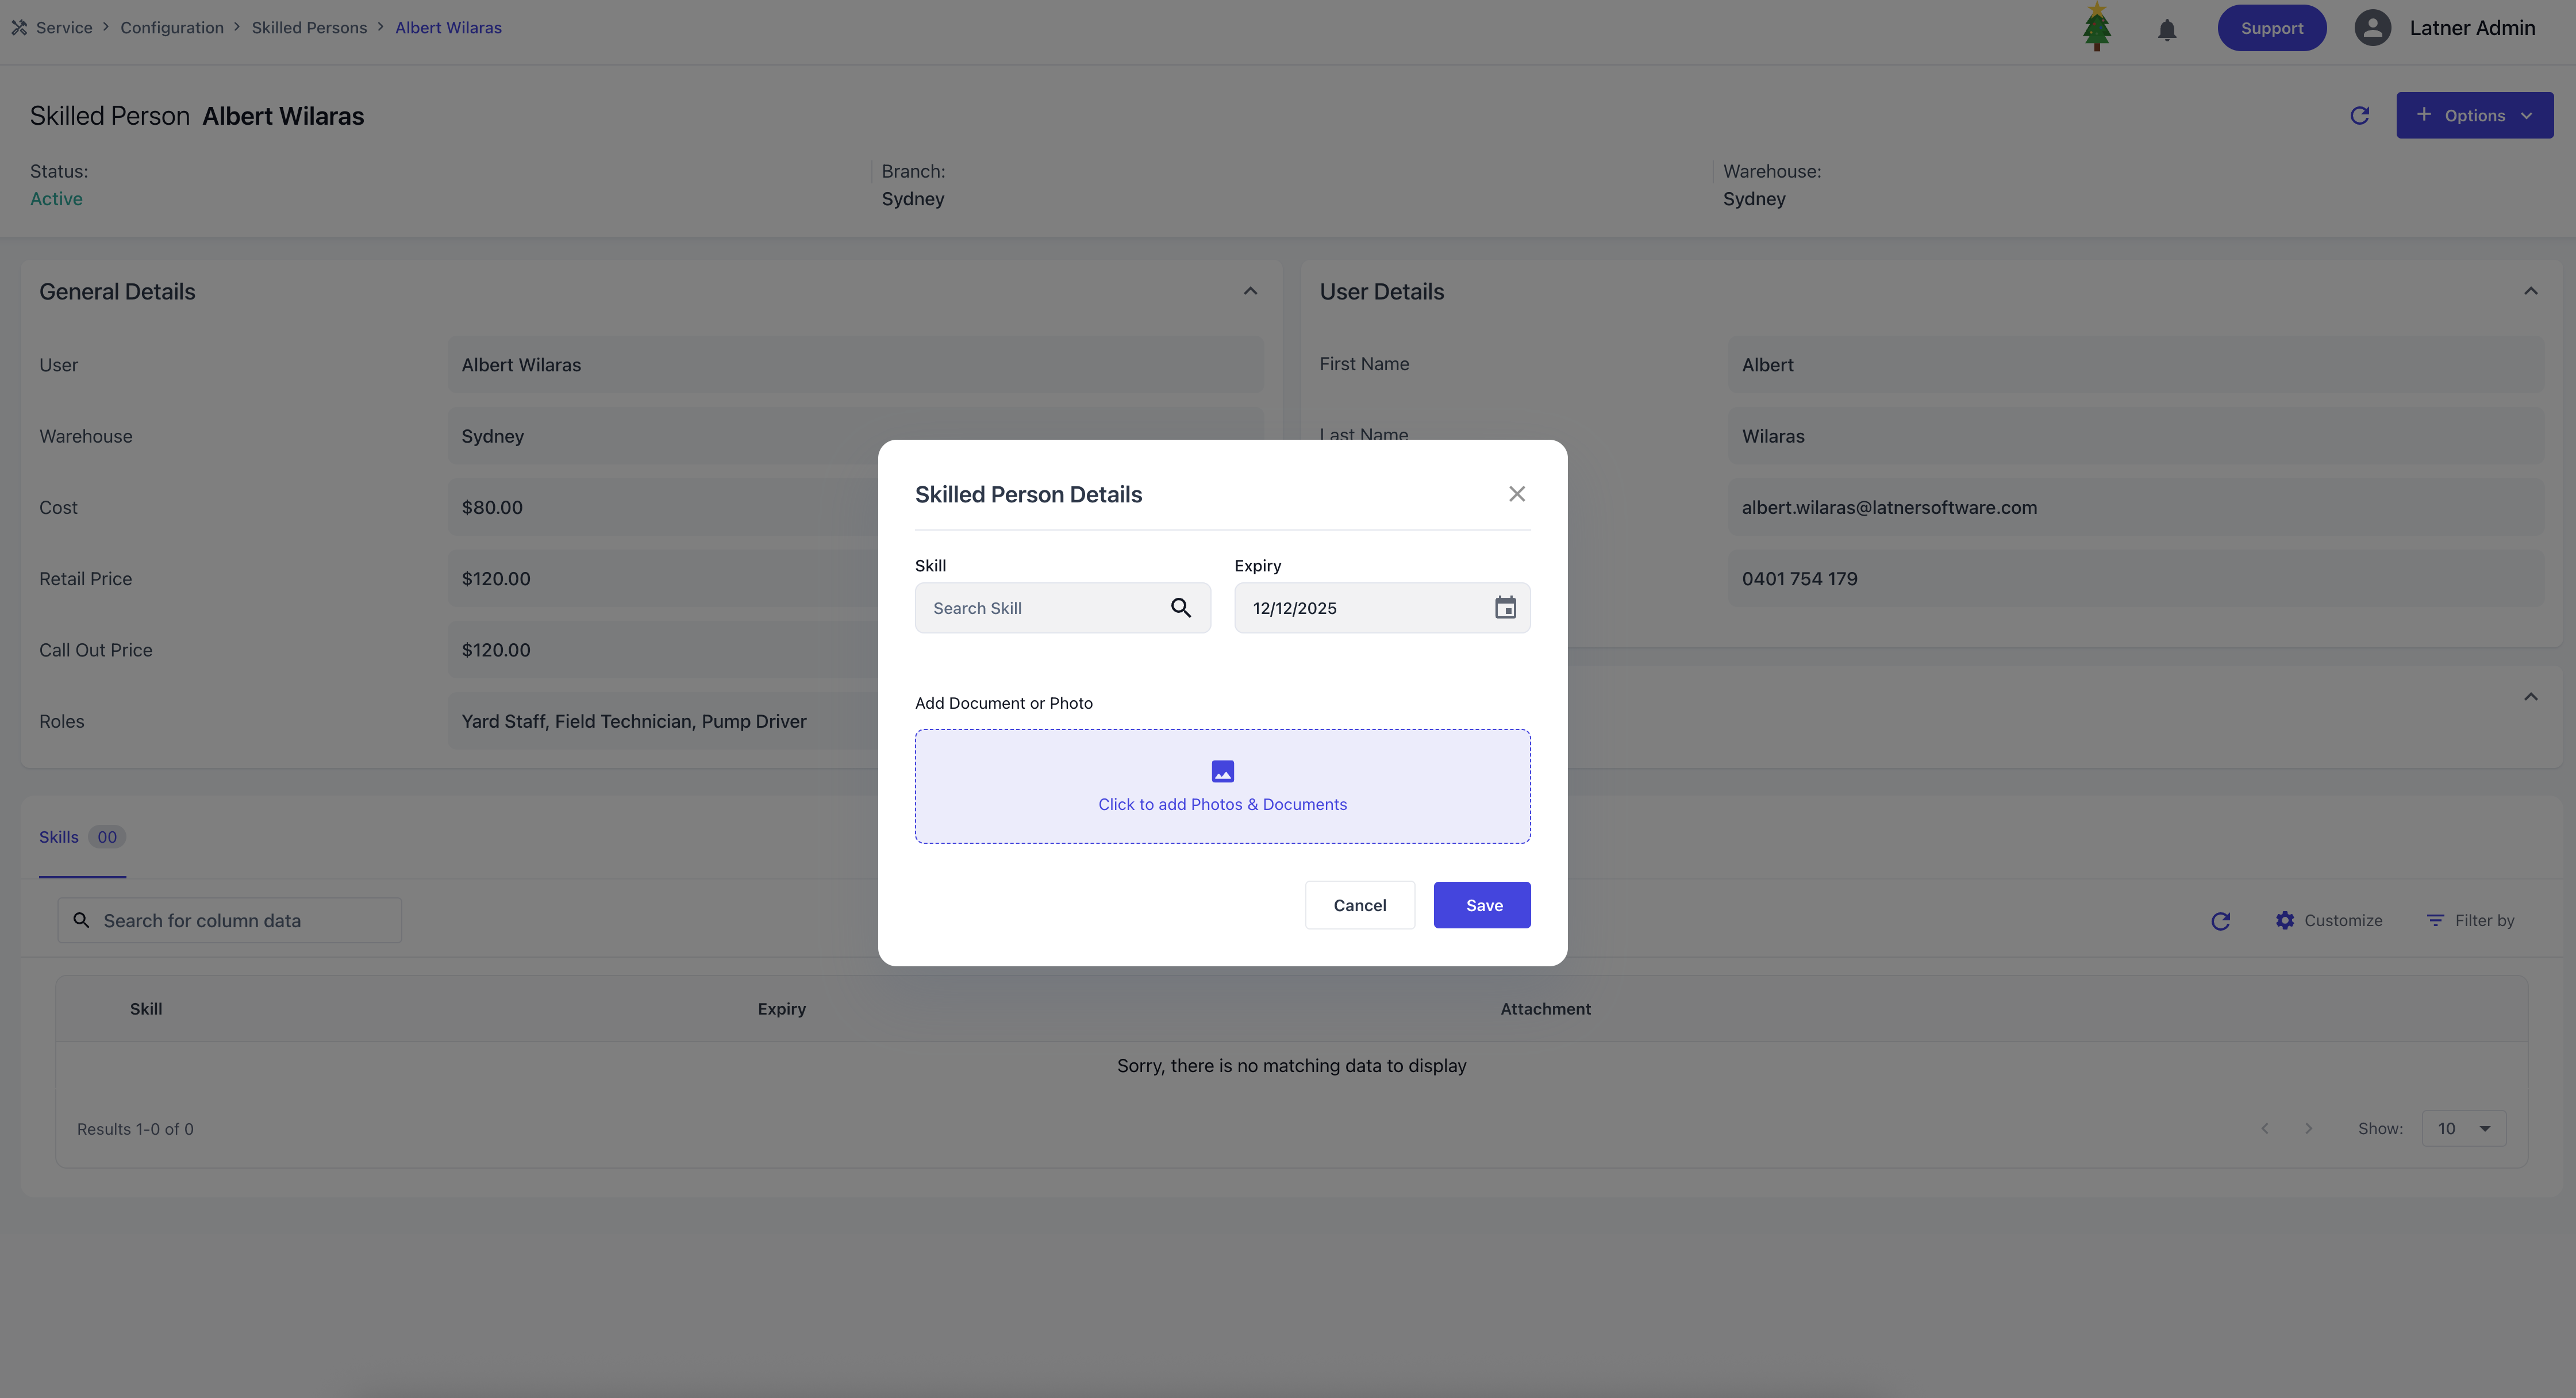The height and width of the screenshot is (1398, 2576).
Task: Click the search magnifier in Skill field
Action: (x=1180, y=608)
